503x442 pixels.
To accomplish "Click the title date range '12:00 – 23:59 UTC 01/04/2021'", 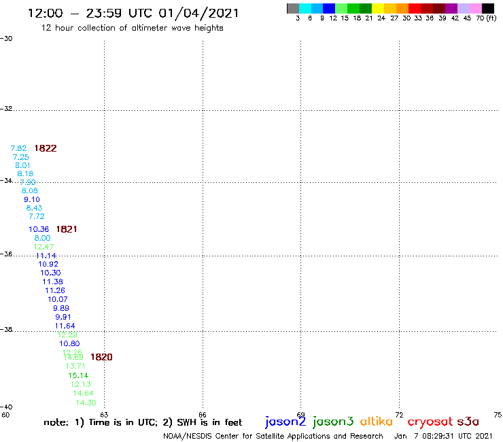I will tap(133, 14).
